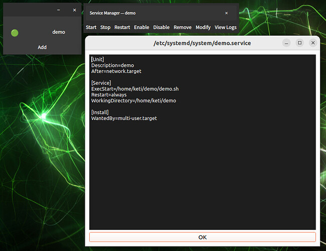Viewport: 326px width, 251px height.
Task: Click the Start service button
Action: (x=91, y=28)
